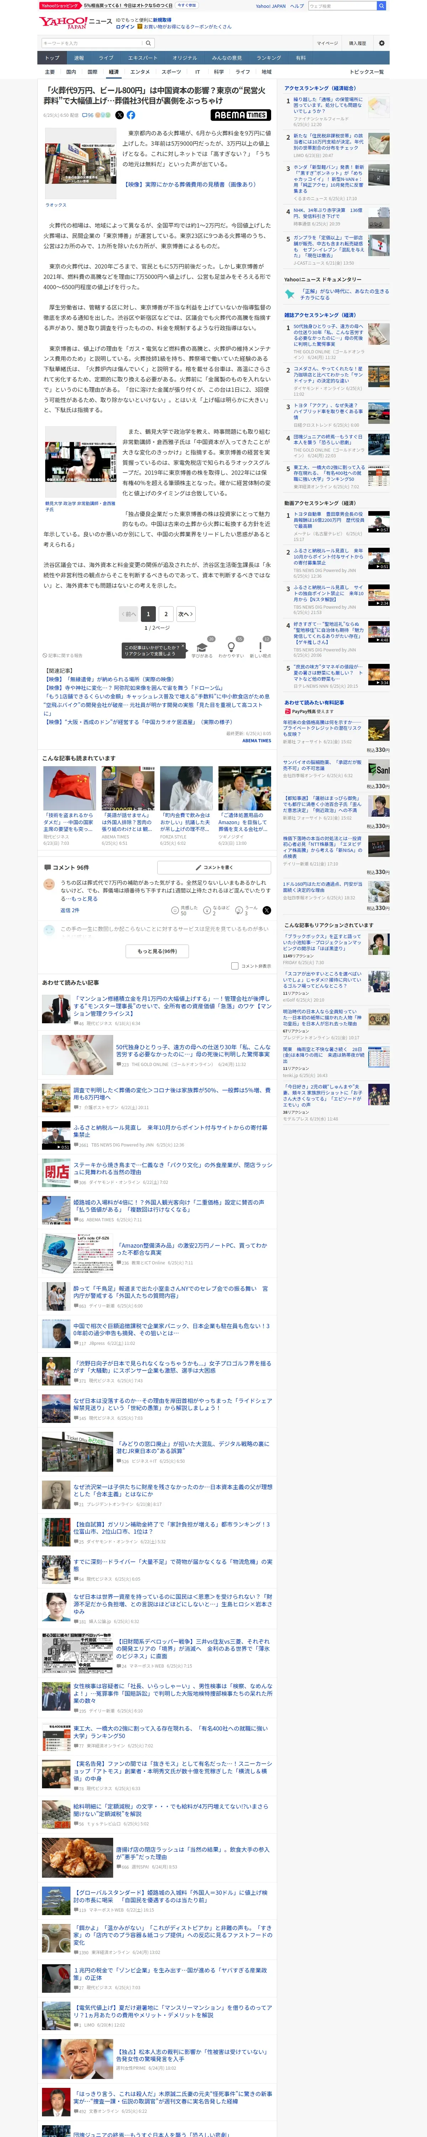React with 新しい視点 exclamation icon
Image resolution: width=427 pixels, height=2137 pixels.
[x=260, y=648]
